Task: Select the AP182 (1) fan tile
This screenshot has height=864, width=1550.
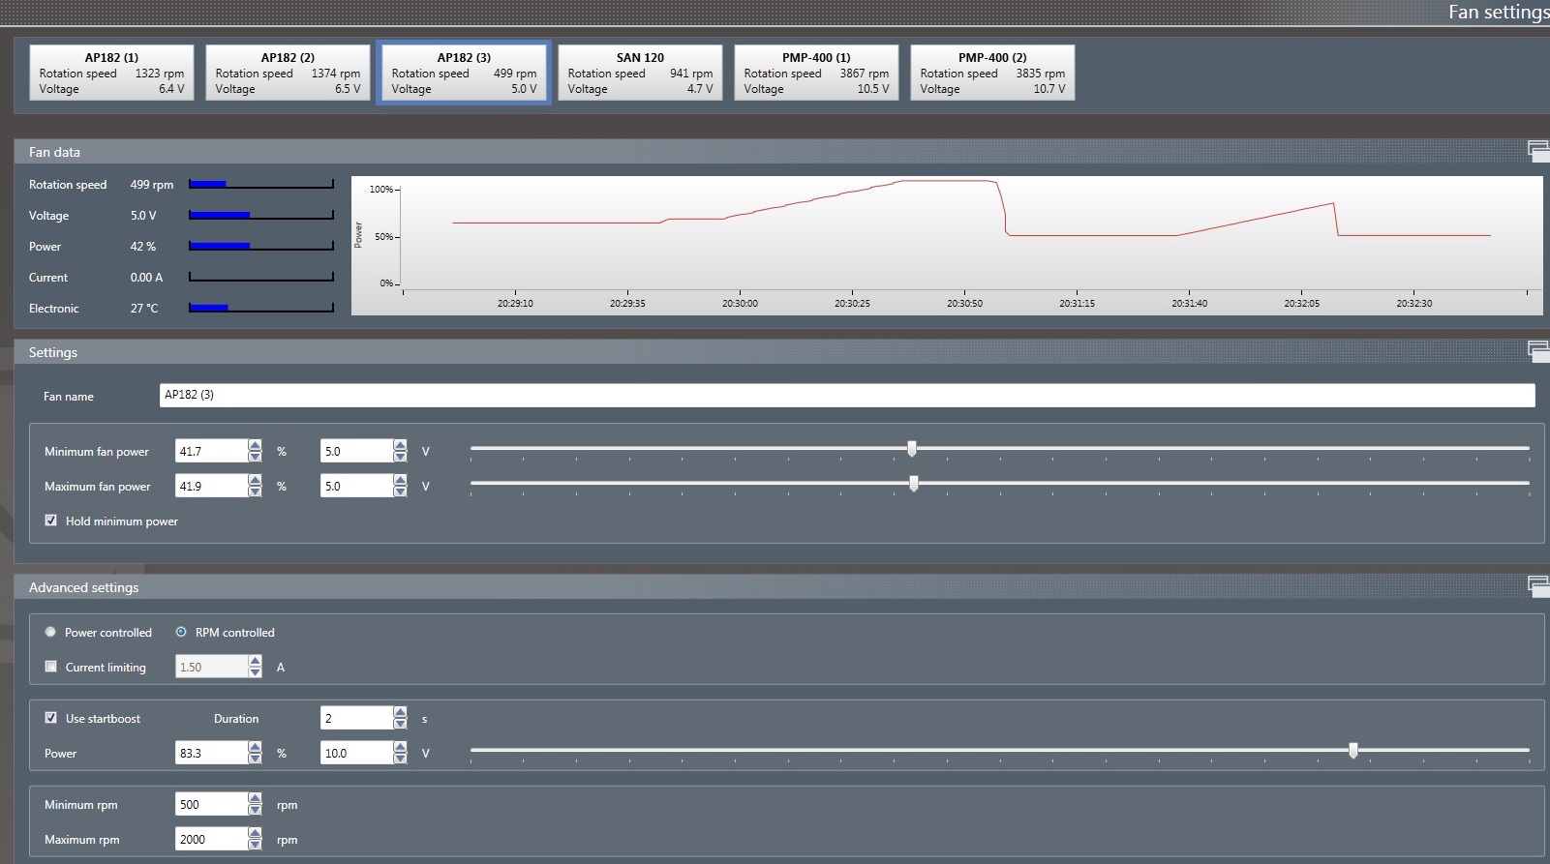Action: click(x=111, y=73)
